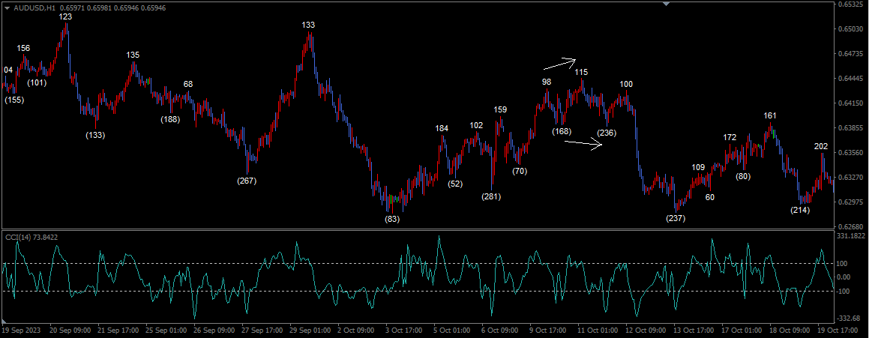The image size is (869, 338).
Task: Click price level 0.62975 on the price axis
Action: (x=853, y=202)
